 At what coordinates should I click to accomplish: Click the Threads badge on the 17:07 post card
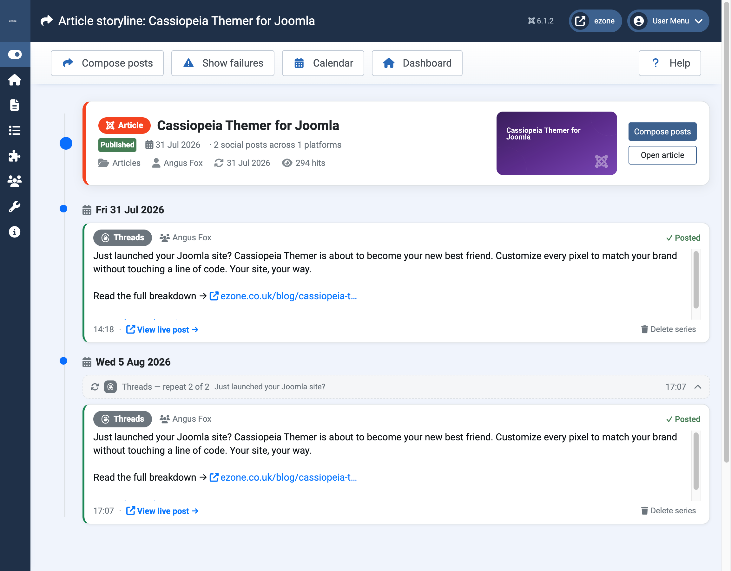[x=122, y=419]
